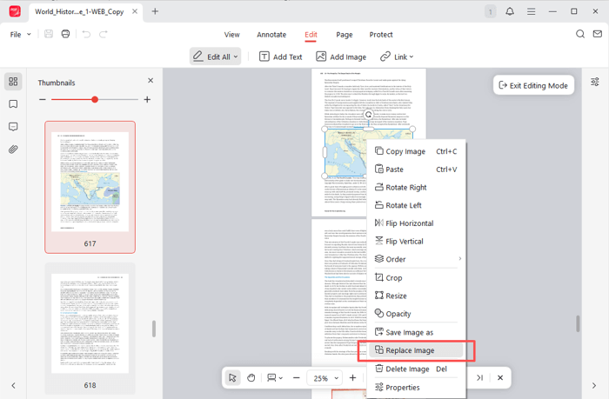Choose Opacity from context menu
This screenshot has width=609, height=399.
[x=418, y=314]
